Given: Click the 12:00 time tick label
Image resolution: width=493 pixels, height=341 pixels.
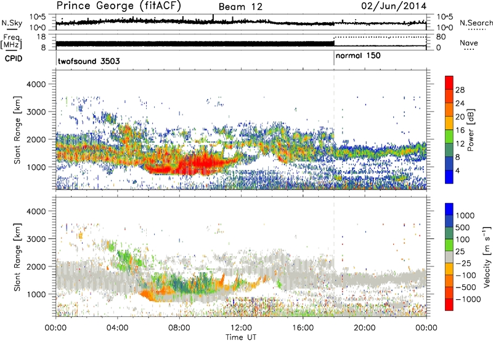Looking at the screenshot, I should click(x=241, y=328).
